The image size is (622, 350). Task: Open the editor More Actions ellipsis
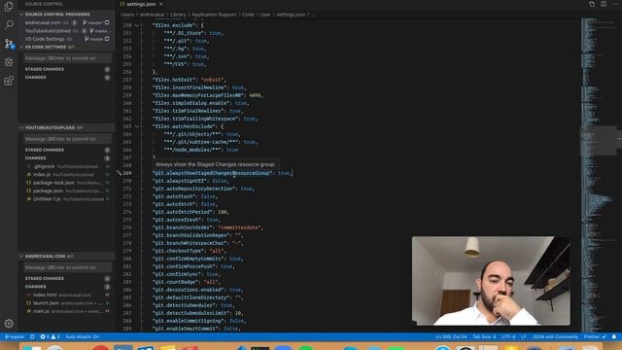[615, 4]
